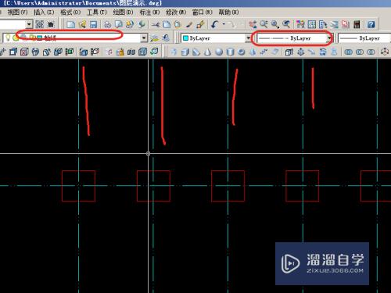Select the Match Properties brush
Image resolution: width=391 pixels, height=293 pixels.
pyautogui.click(x=189, y=24)
